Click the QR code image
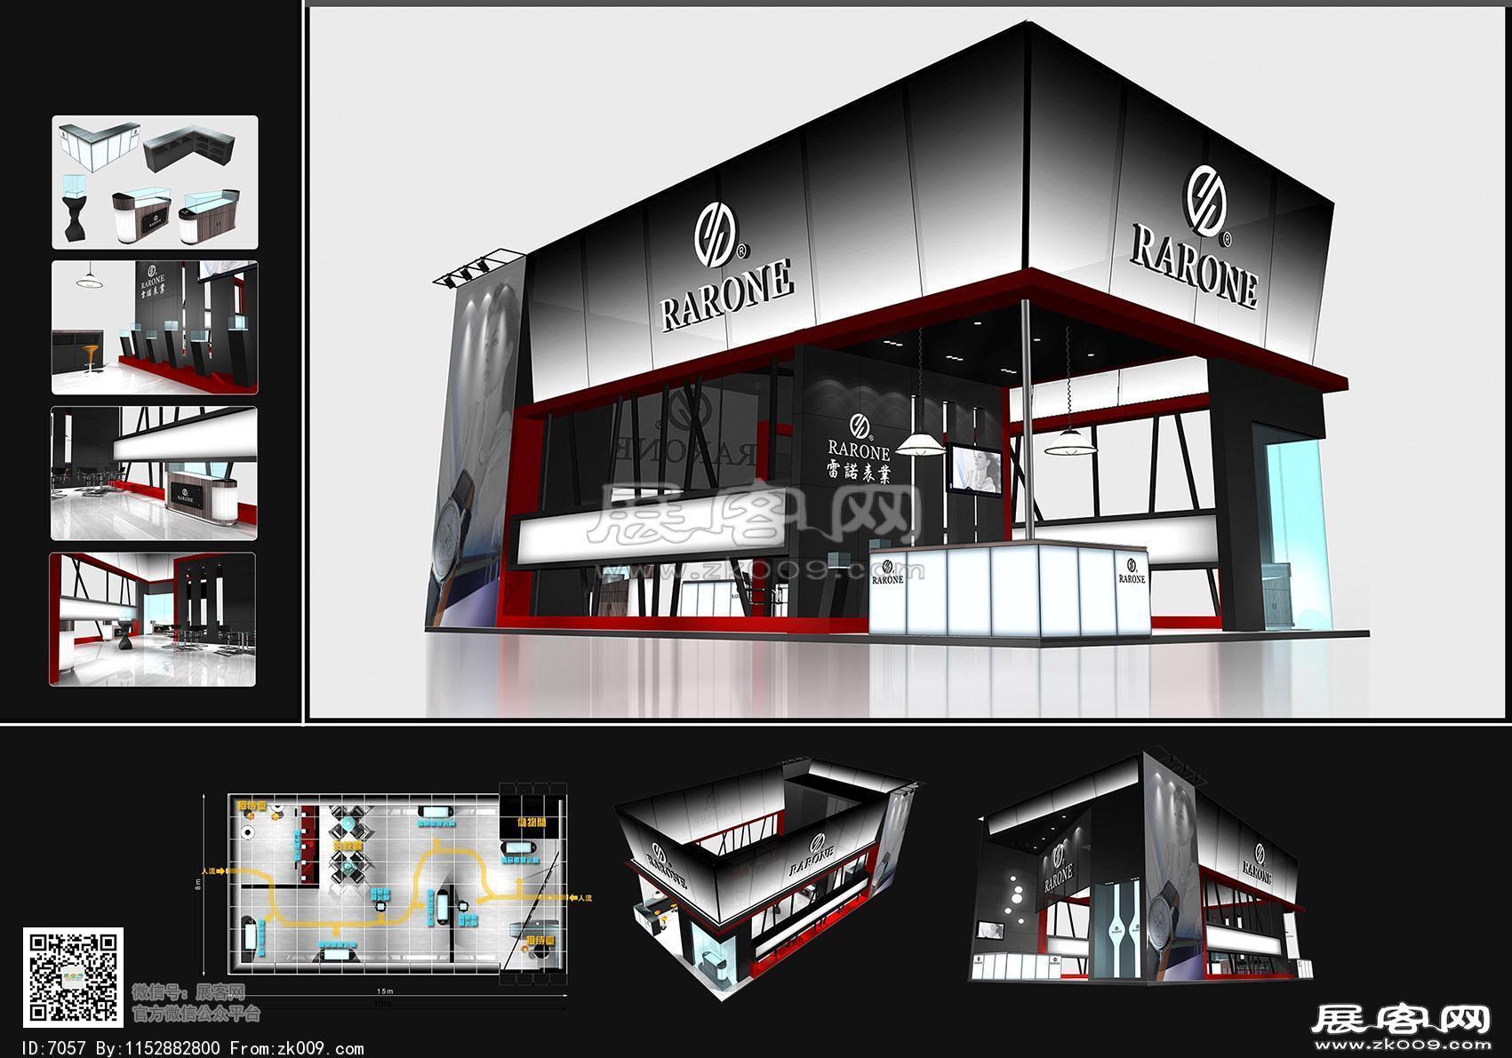1512x1058 pixels. coord(73,976)
